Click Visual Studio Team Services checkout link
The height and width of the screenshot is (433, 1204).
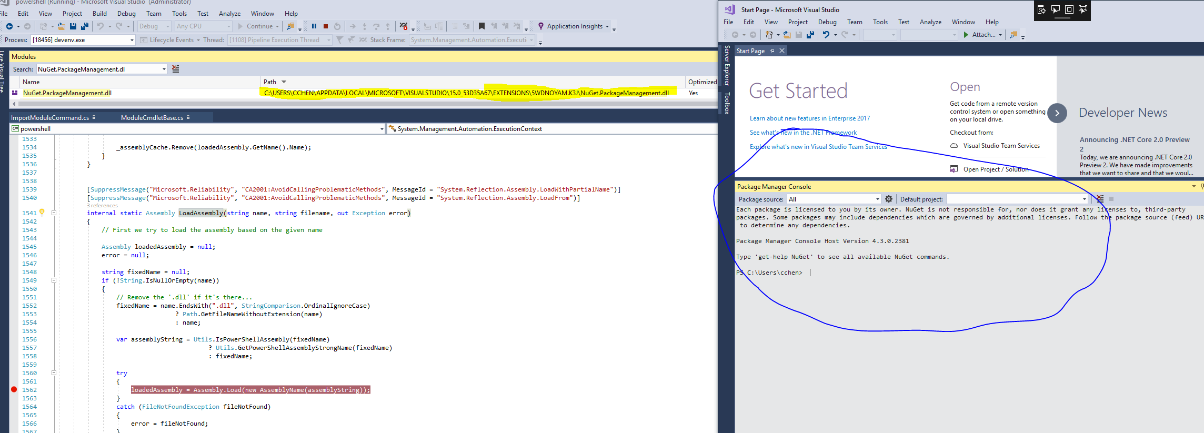click(1001, 146)
